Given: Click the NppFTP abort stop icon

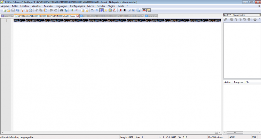Looking at the screenshot, I should tap(249, 19).
